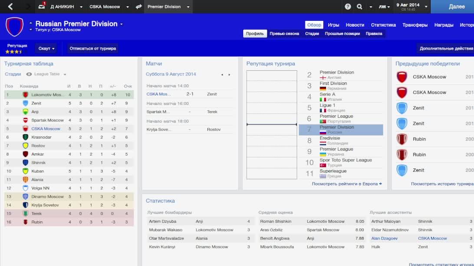This screenshot has height=266, width=474.
Task: Toggle the League Table eye view icon
Action: pyautogui.click(x=29, y=74)
